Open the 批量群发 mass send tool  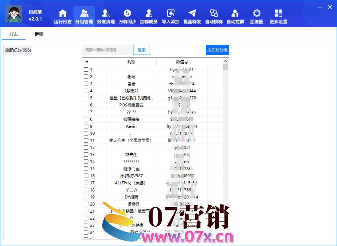tap(192, 16)
